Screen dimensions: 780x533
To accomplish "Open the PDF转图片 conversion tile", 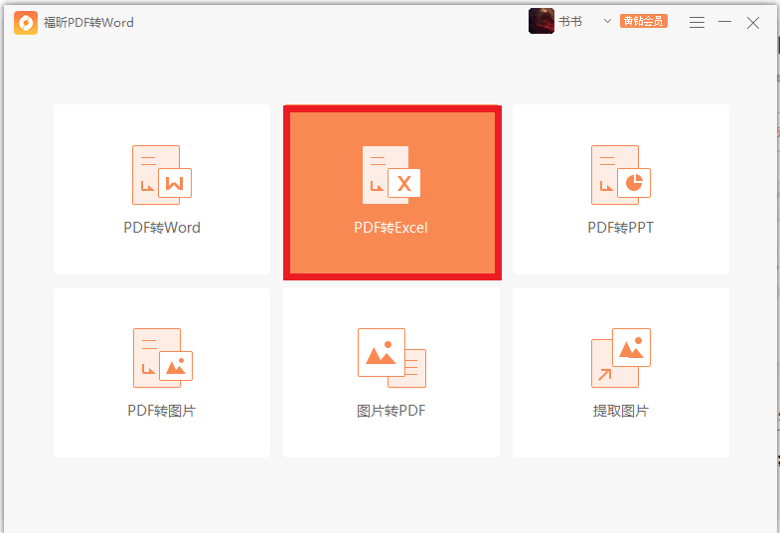I will click(x=162, y=372).
